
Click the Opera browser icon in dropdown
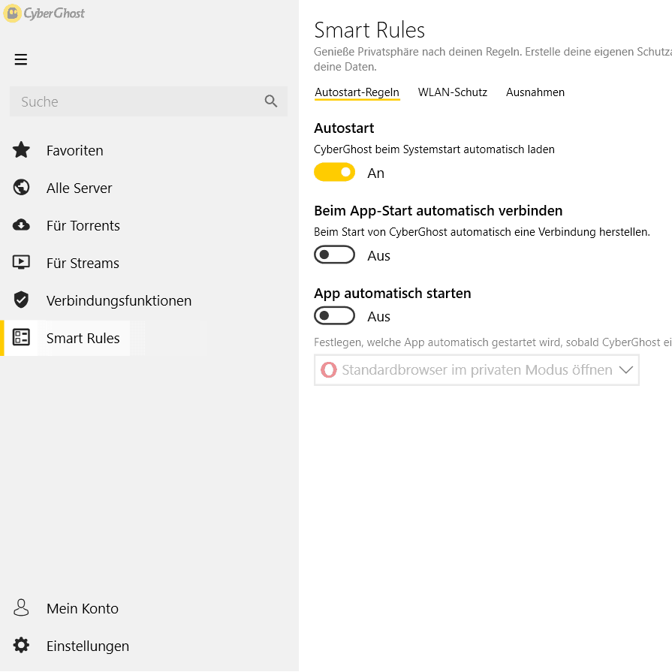[x=329, y=370]
